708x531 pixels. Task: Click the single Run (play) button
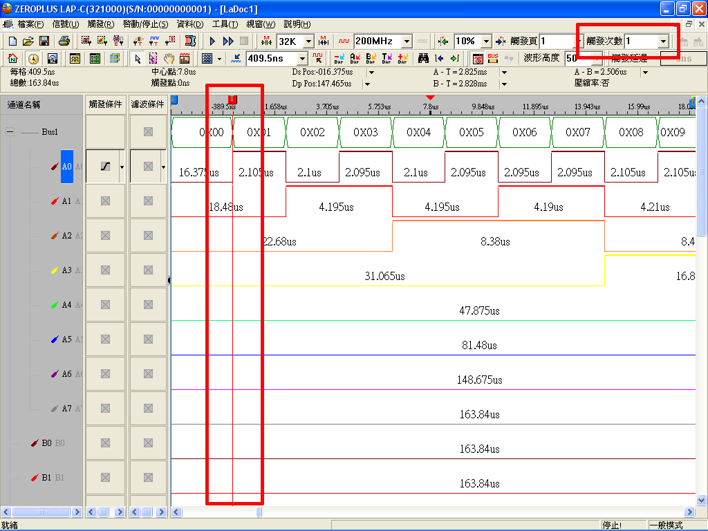(x=212, y=41)
